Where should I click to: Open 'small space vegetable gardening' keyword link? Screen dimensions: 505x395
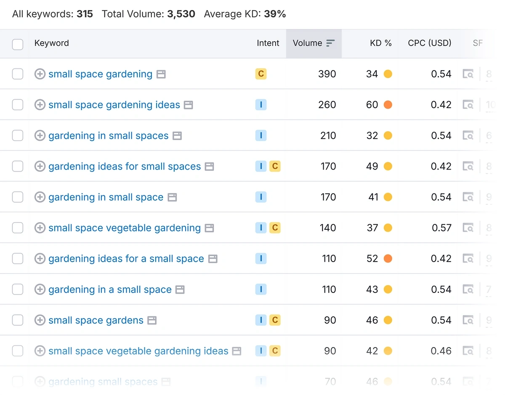click(125, 228)
